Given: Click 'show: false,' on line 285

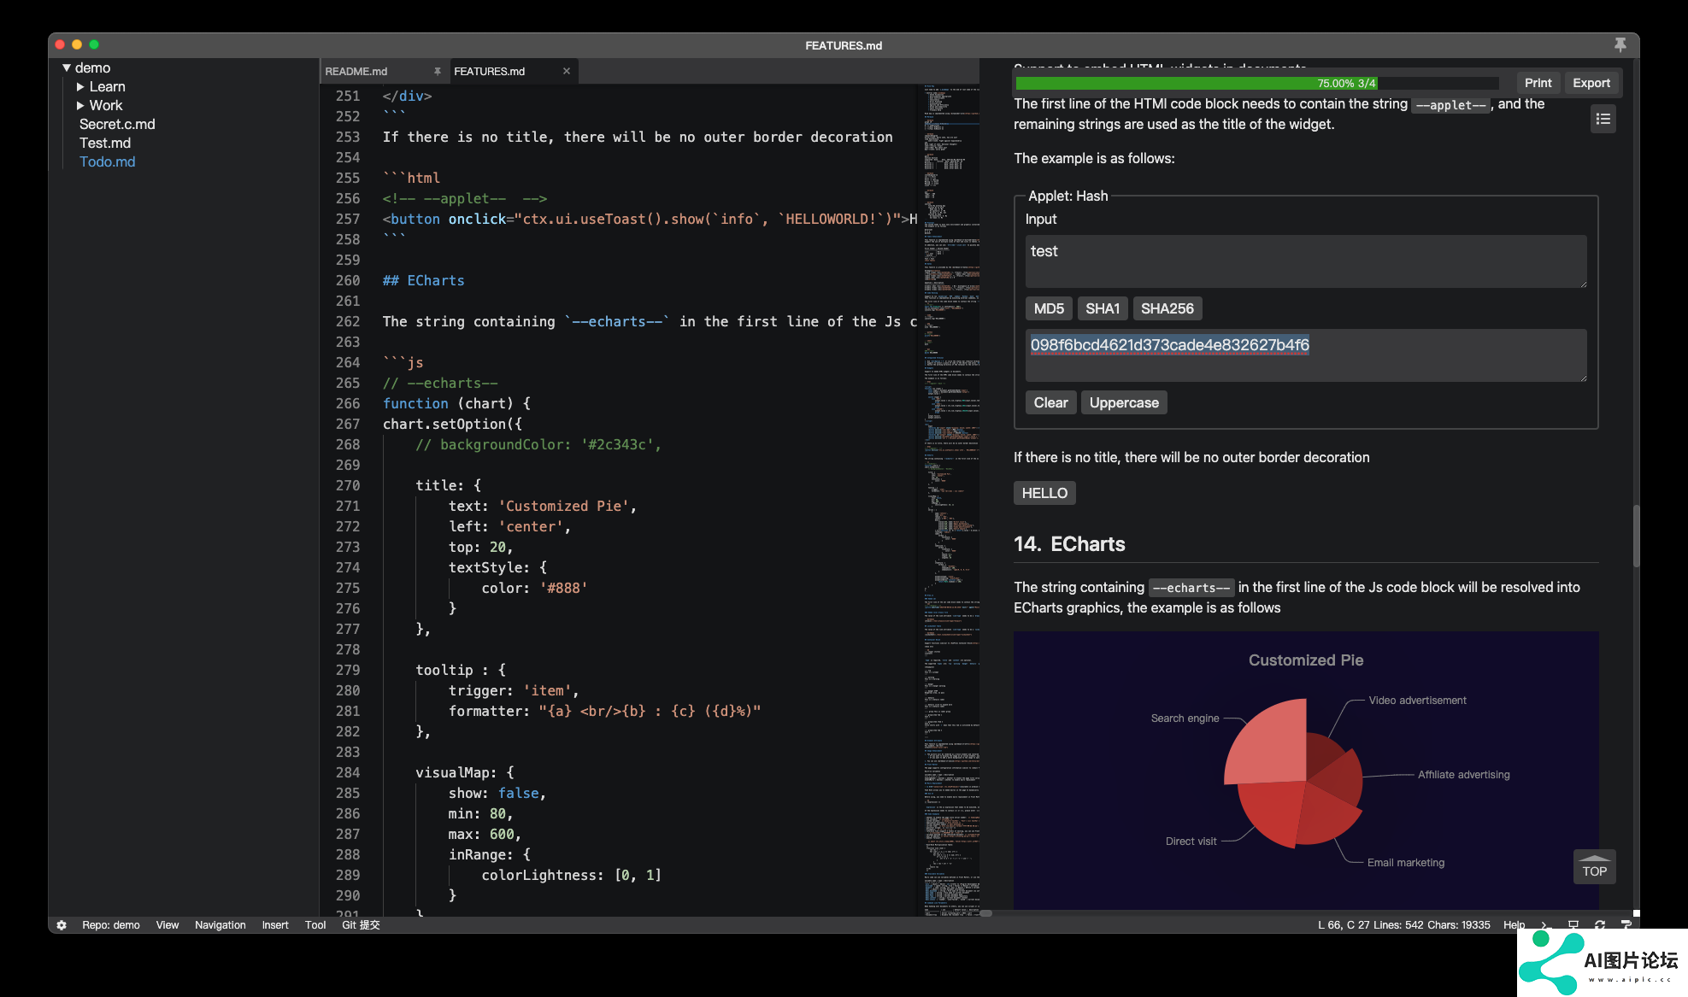Looking at the screenshot, I should point(497,793).
